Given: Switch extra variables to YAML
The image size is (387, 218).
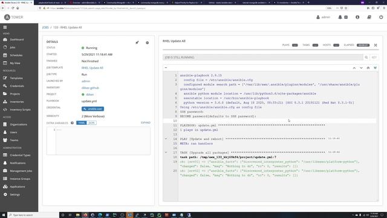Looking at the screenshot, I should click(x=82, y=123).
